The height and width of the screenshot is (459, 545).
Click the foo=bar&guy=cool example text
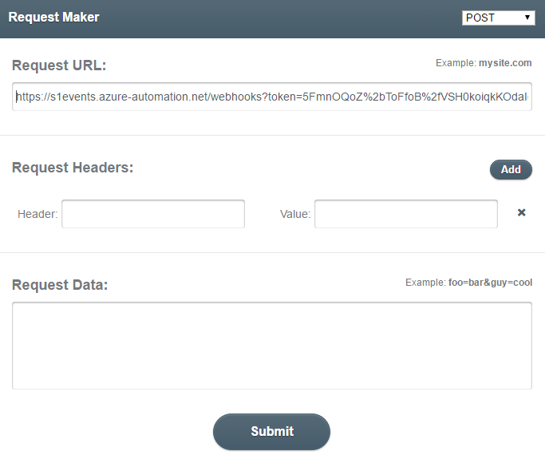pos(490,283)
